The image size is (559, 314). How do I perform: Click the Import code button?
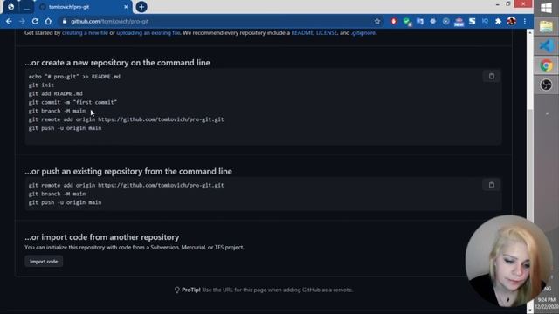click(x=44, y=262)
